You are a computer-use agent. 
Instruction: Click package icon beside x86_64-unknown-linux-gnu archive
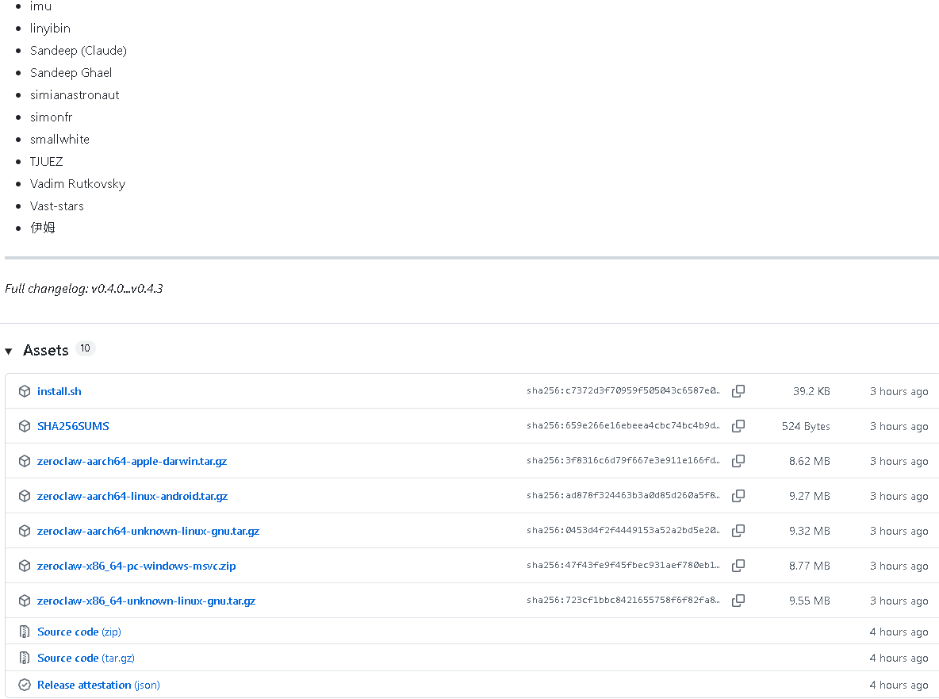pos(25,601)
